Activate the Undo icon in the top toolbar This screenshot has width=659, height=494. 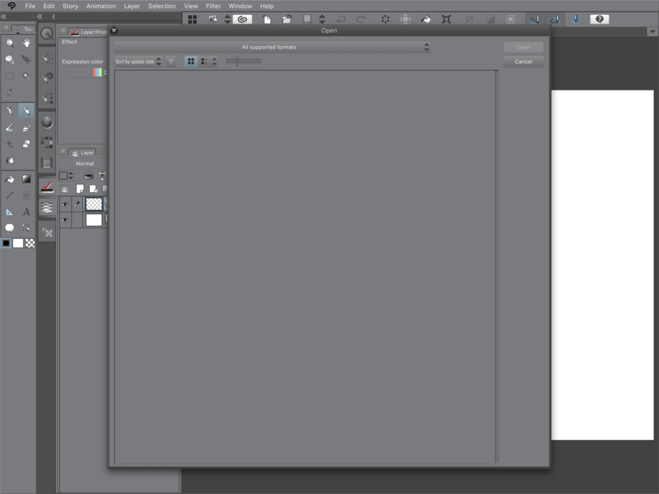(341, 19)
